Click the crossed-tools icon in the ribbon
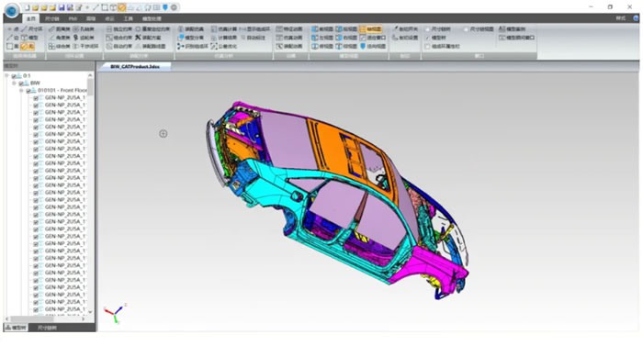The width and height of the screenshot is (643, 357). click(x=138, y=38)
